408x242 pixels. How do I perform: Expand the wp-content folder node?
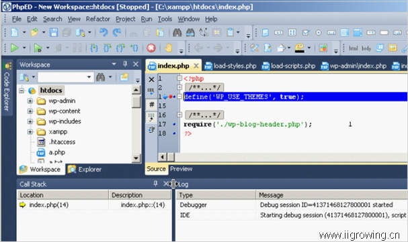pyautogui.click(x=30, y=111)
